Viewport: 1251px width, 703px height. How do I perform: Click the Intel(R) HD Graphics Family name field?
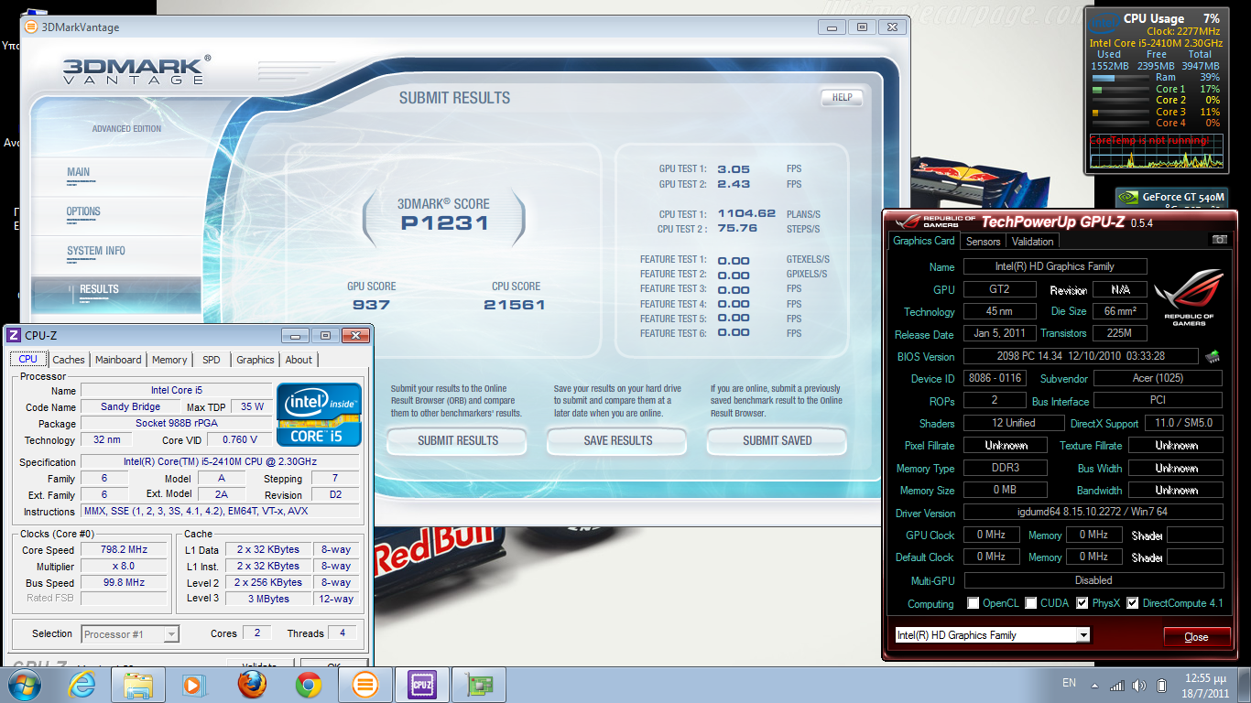pos(1054,266)
